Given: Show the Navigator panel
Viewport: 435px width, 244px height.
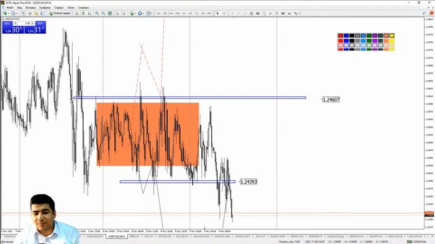Looking at the screenshot, I should click(36, 14).
